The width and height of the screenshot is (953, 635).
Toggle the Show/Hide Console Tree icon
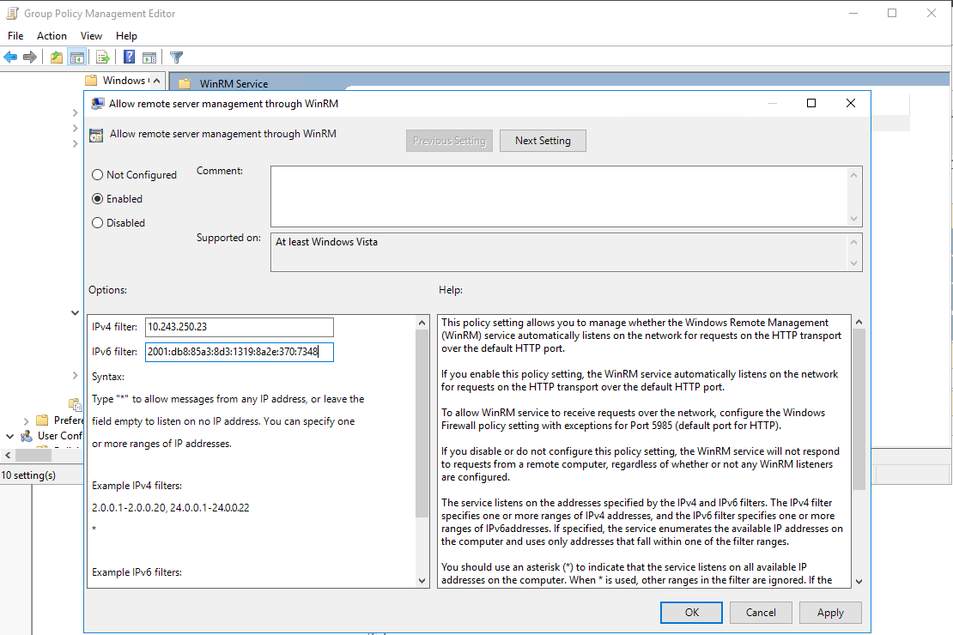pos(77,57)
